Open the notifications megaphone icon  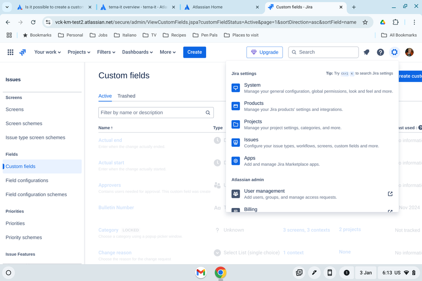pyautogui.click(x=366, y=52)
